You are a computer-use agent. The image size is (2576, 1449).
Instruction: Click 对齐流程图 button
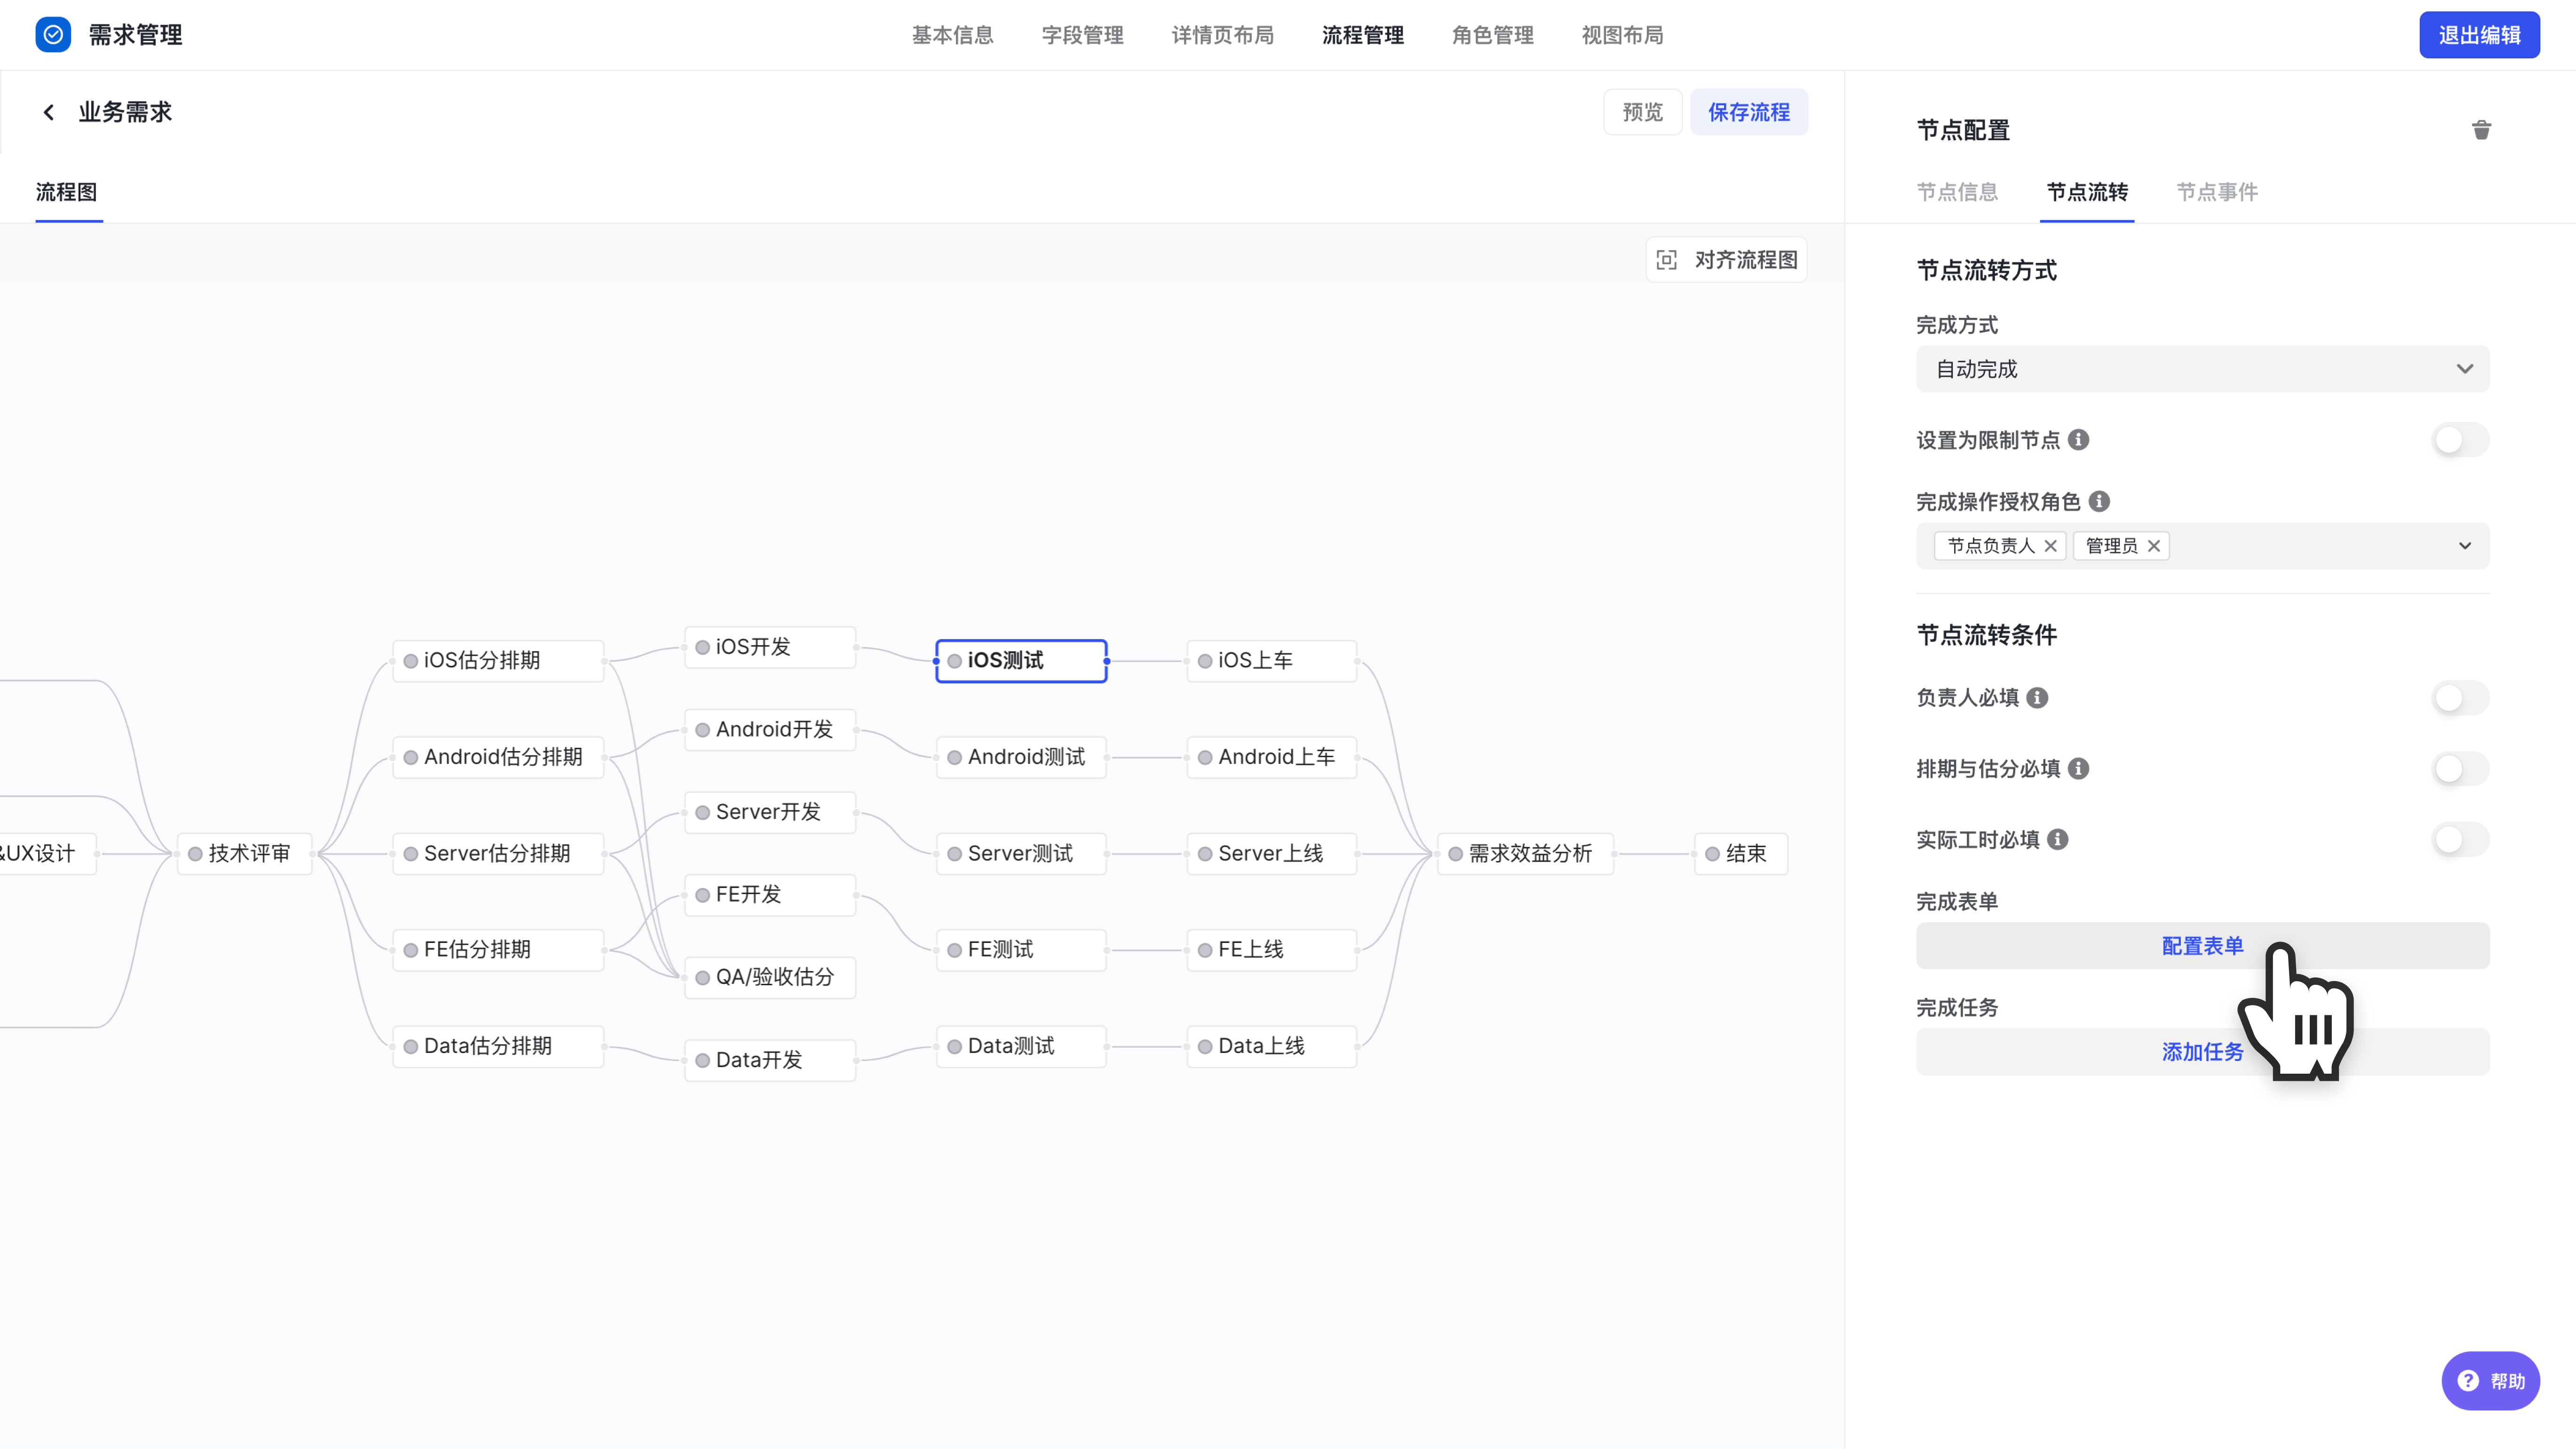pos(1726,260)
